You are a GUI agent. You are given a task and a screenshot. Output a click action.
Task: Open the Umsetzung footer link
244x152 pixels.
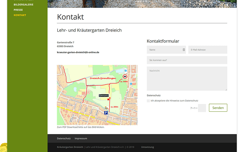pyautogui.click(x=148, y=147)
